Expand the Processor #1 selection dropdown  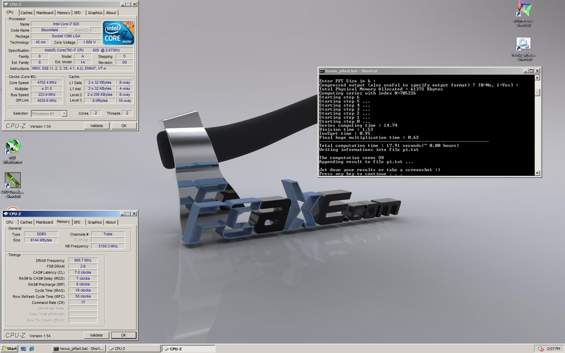(x=64, y=113)
